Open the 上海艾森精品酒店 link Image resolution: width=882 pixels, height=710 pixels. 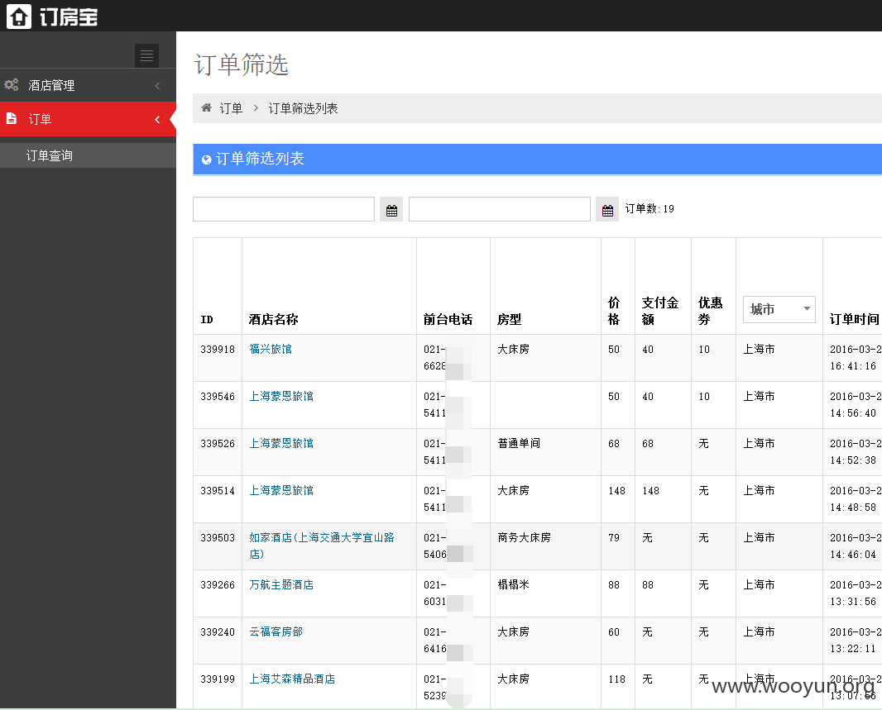point(292,679)
